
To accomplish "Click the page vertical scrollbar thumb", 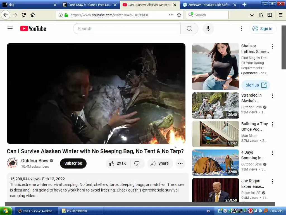I will pos(283,47).
